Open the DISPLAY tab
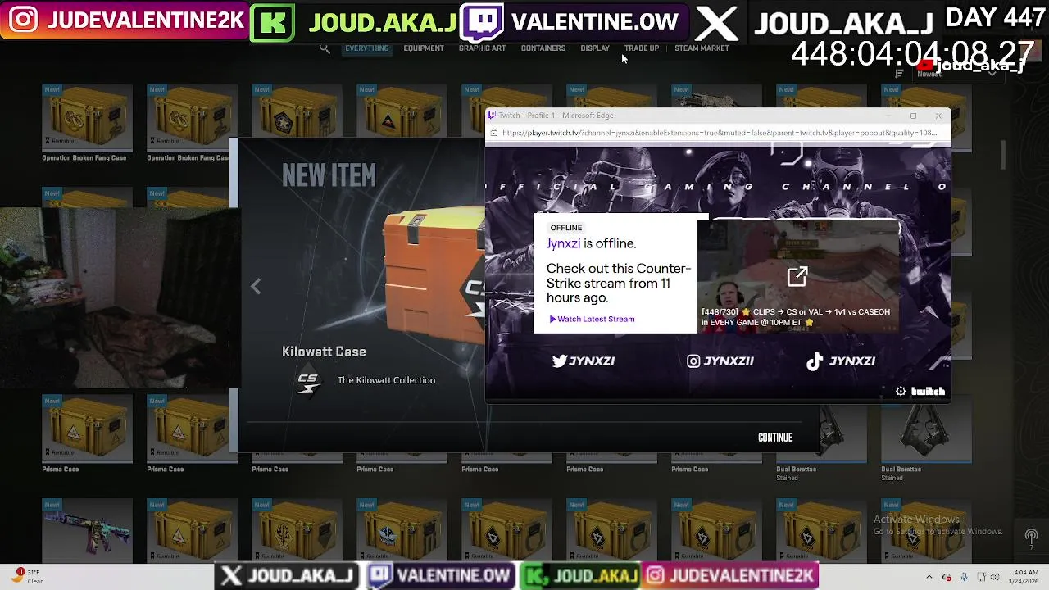The height and width of the screenshot is (590, 1049). coord(595,48)
